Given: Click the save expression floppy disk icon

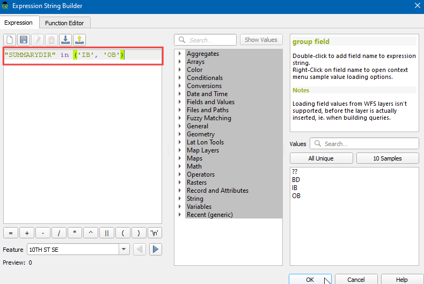Looking at the screenshot, I should click(x=24, y=40).
